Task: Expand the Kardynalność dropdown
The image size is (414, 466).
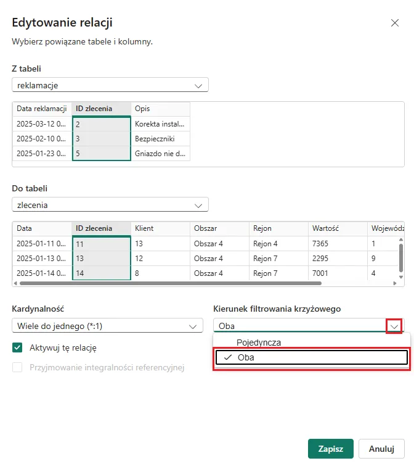Action: click(x=107, y=326)
